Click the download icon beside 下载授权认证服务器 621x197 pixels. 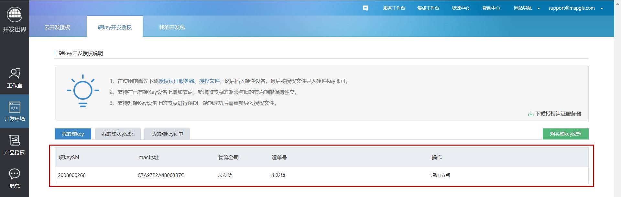tap(531, 114)
